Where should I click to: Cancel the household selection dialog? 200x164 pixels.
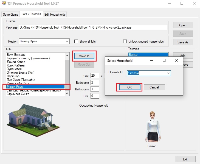click(154, 87)
